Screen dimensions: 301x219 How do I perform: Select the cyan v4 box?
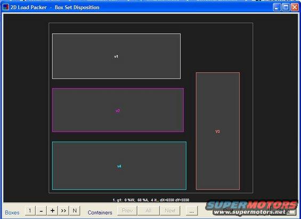click(119, 166)
